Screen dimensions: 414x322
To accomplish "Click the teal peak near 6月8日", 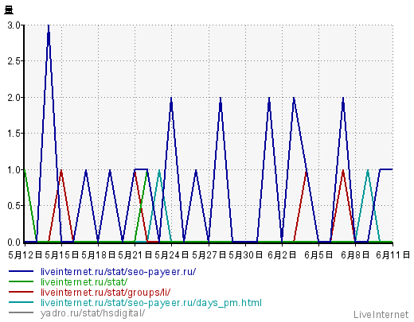I will point(368,171).
